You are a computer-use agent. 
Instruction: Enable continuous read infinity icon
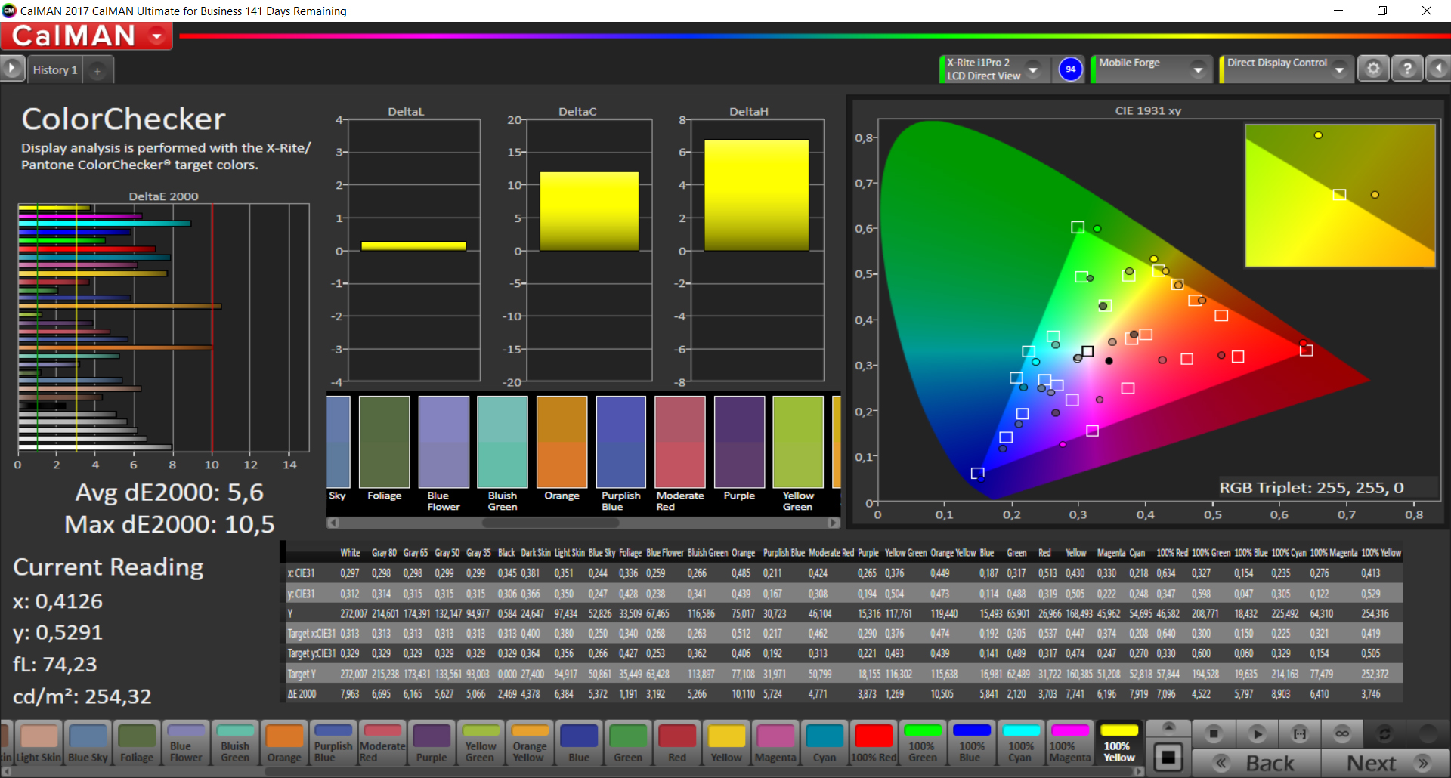[1342, 733]
